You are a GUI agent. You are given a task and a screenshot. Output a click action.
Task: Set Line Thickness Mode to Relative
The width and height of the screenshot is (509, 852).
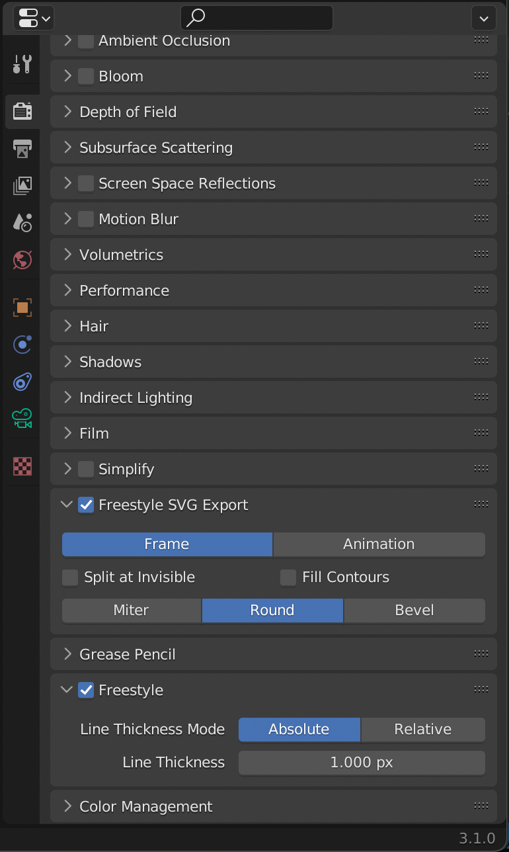pyautogui.click(x=423, y=730)
